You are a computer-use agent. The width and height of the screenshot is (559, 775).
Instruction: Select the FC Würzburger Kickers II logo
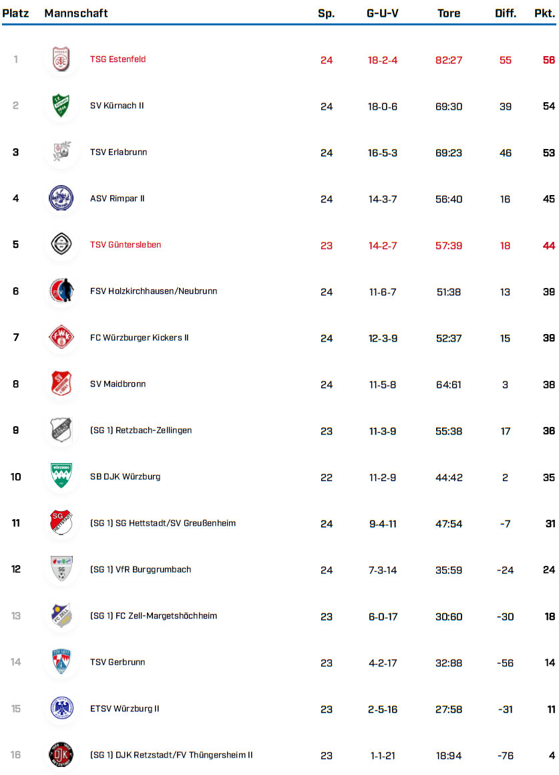click(x=61, y=337)
